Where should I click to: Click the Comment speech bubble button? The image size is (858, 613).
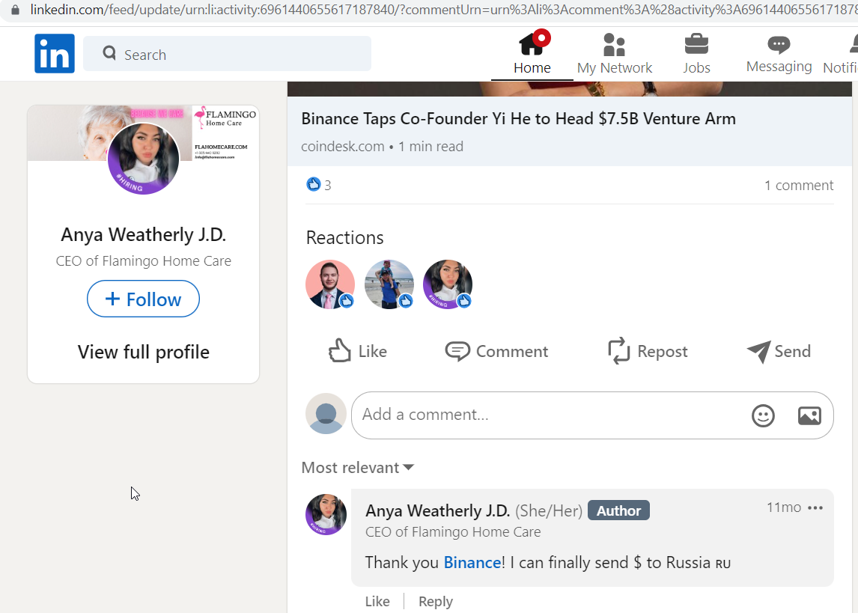coord(496,351)
